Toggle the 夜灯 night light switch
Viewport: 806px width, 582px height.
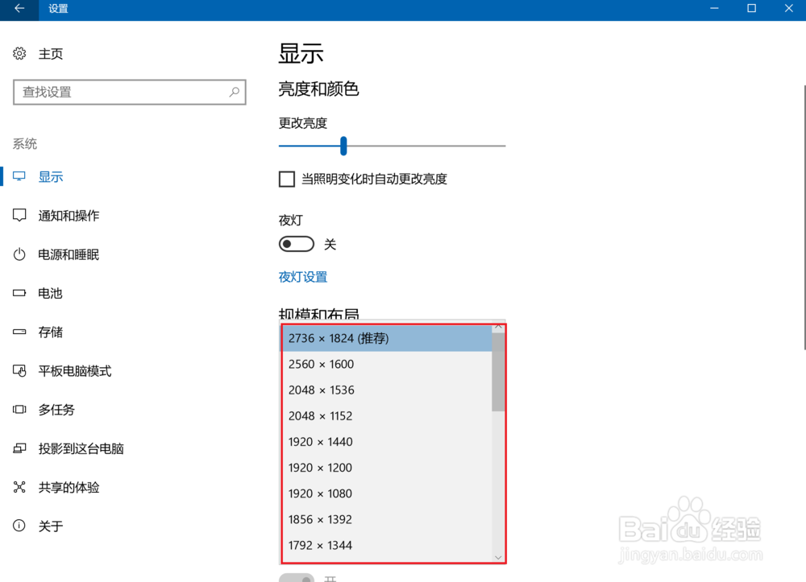pyautogui.click(x=296, y=243)
